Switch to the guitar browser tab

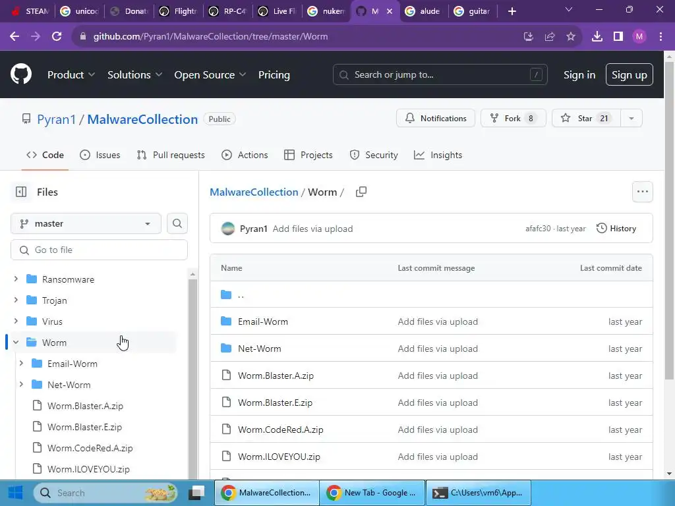[x=472, y=11]
